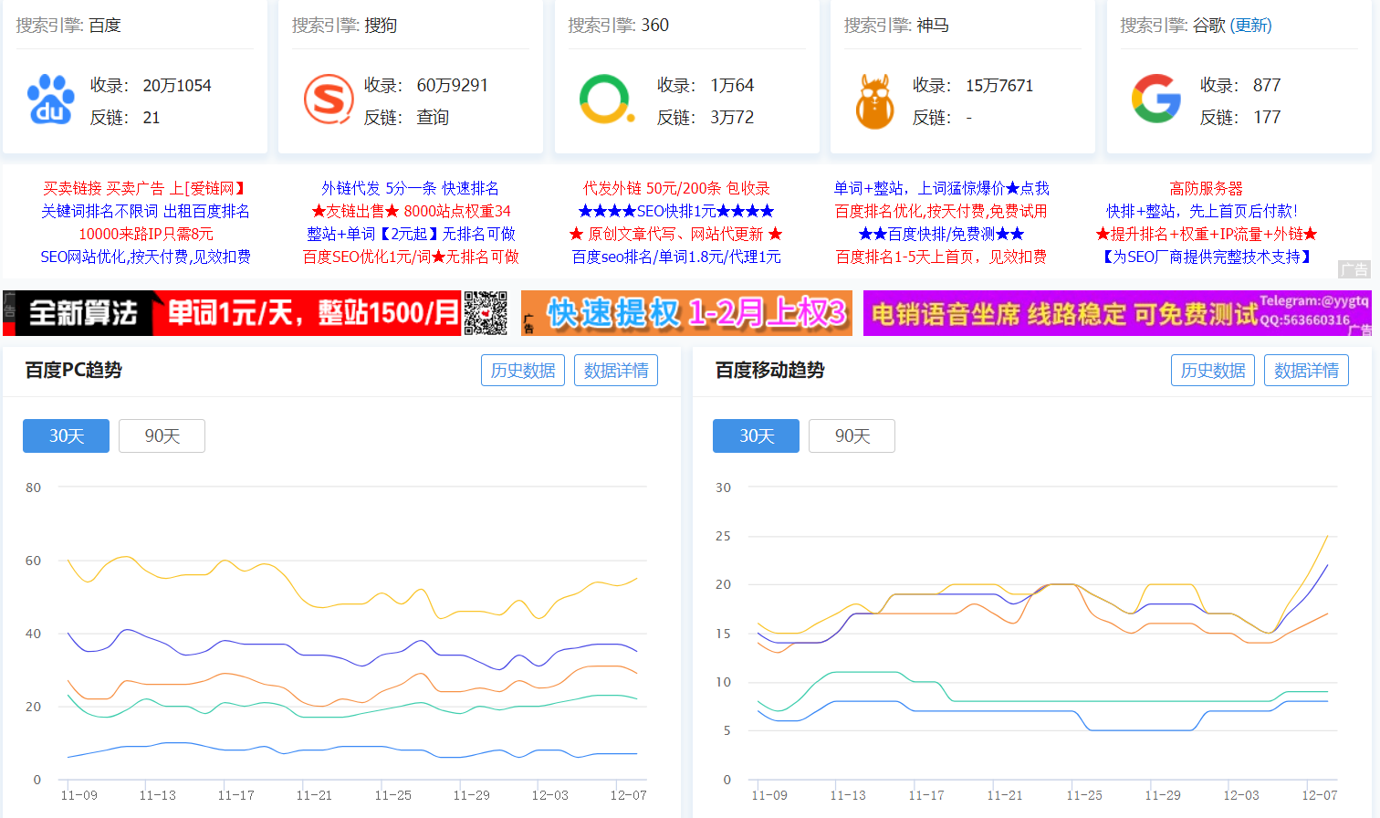
Task: Click the 搜索引擎: 360 card heading
Action: pos(618,26)
